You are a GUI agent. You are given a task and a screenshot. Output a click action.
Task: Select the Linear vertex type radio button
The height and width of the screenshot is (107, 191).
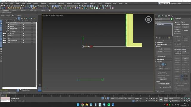[175, 23]
